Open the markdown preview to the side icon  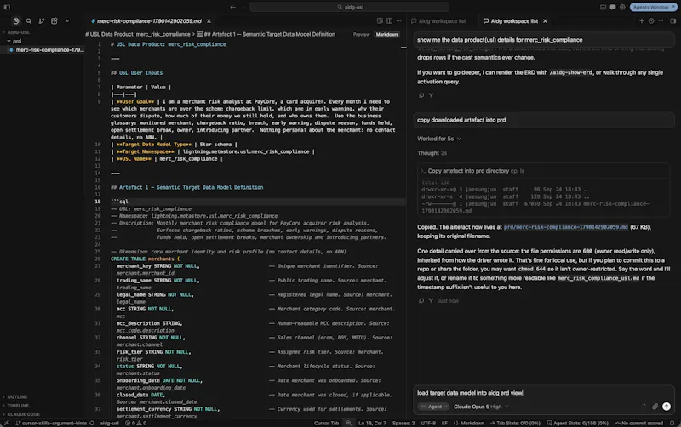[380, 20]
